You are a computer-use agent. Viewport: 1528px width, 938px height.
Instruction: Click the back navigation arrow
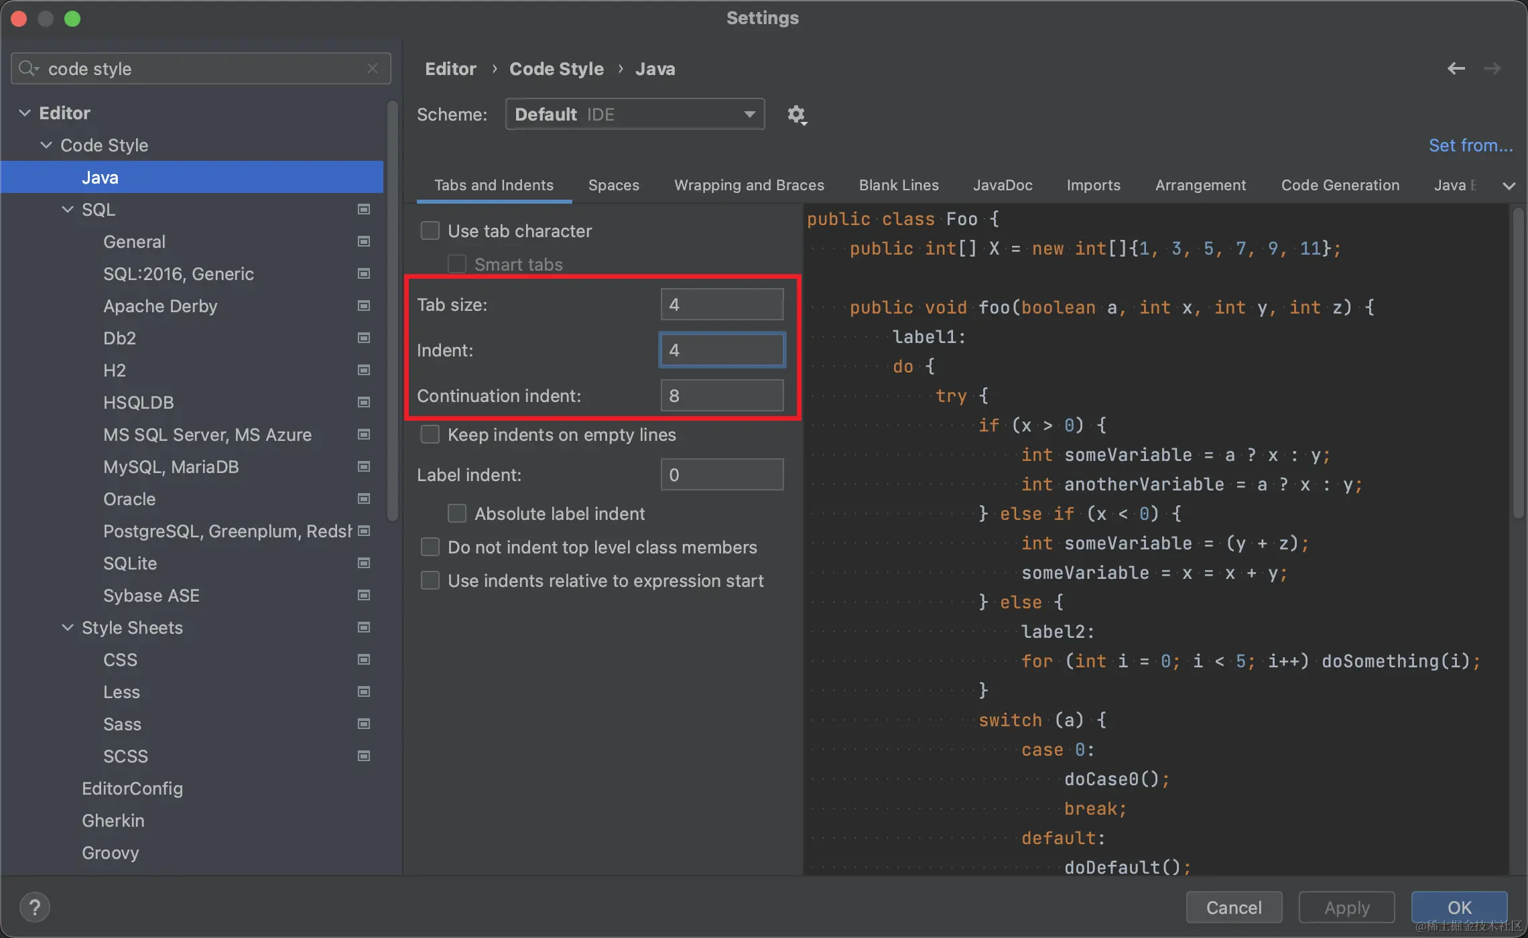coord(1456,68)
